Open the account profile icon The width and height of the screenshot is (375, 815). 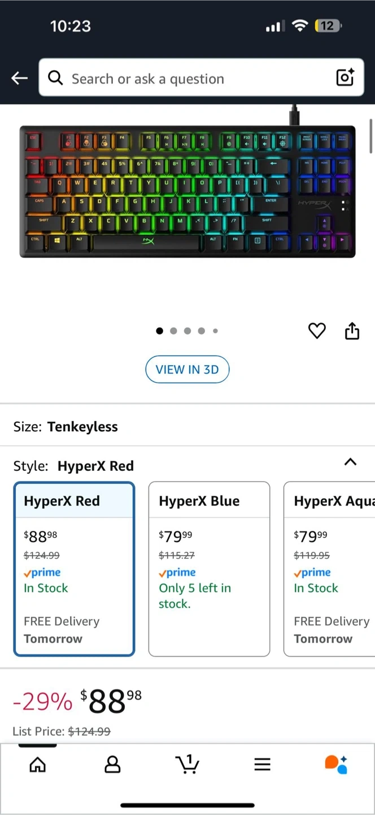[112, 765]
